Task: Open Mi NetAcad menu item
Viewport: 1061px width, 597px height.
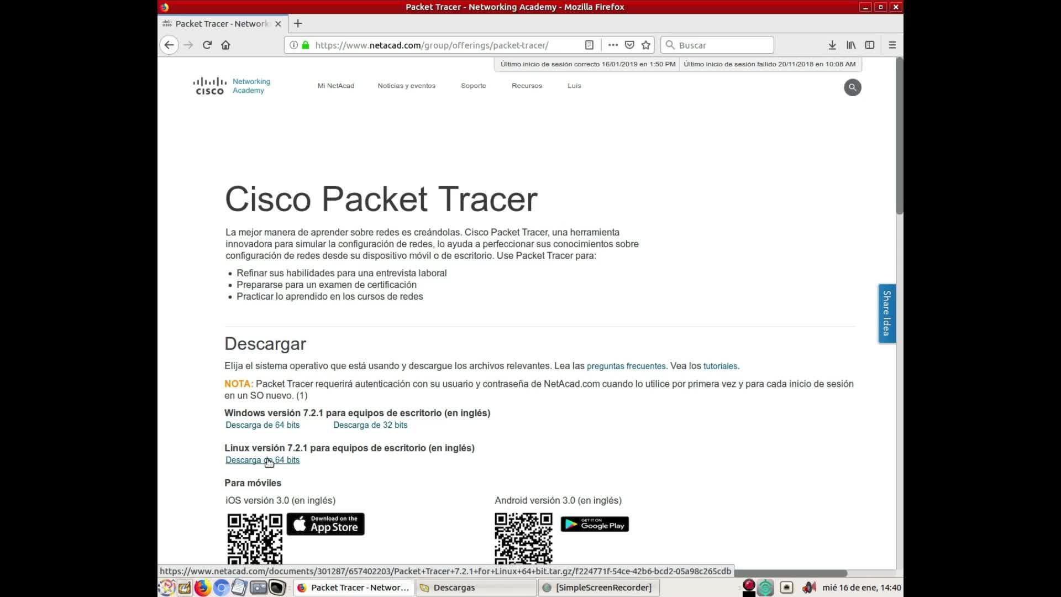Action: (x=335, y=86)
